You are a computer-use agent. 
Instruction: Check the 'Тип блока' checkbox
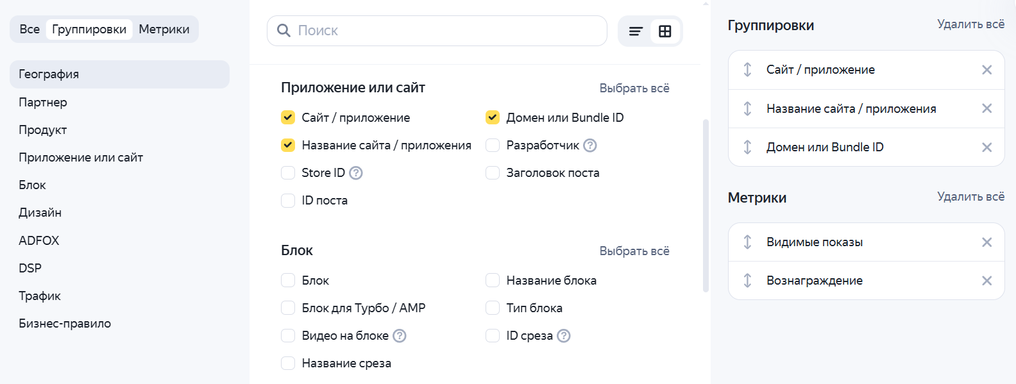pyautogui.click(x=493, y=308)
